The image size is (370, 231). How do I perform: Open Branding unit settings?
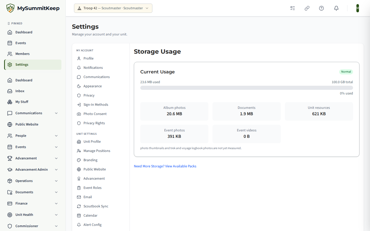click(x=101, y=160)
